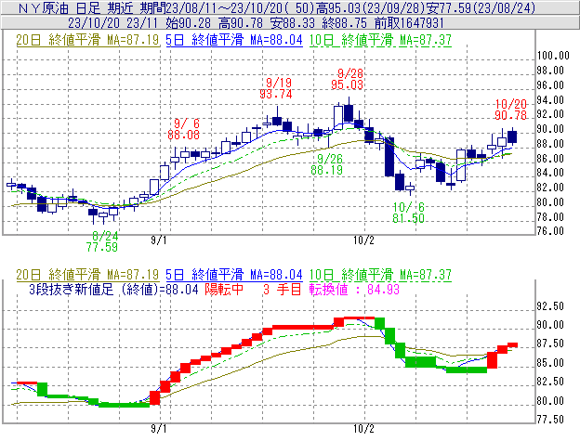The width and height of the screenshot is (580, 441).
Task: Click the 9/1 date marker on lower chart
Action: click(159, 429)
